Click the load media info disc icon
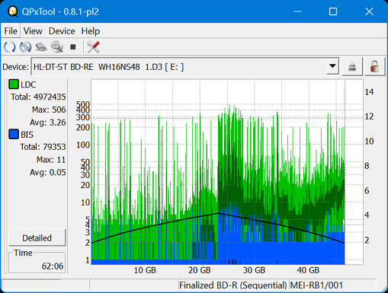Screen dimensions: 388x293 tap(25, 47)
